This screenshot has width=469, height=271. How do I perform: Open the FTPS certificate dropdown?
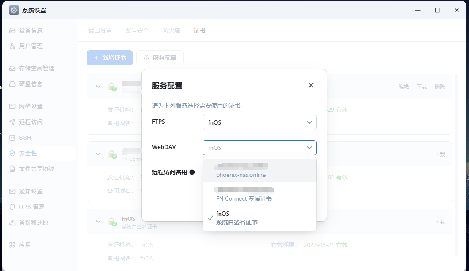coord(259,122)
